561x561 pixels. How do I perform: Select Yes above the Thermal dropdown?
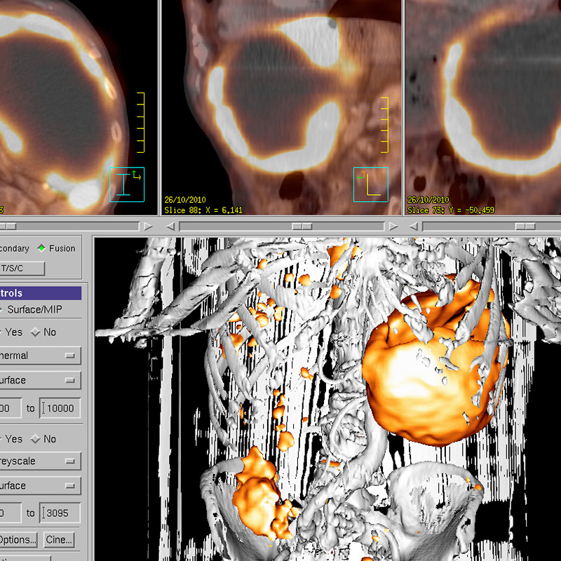pos(11,332)
